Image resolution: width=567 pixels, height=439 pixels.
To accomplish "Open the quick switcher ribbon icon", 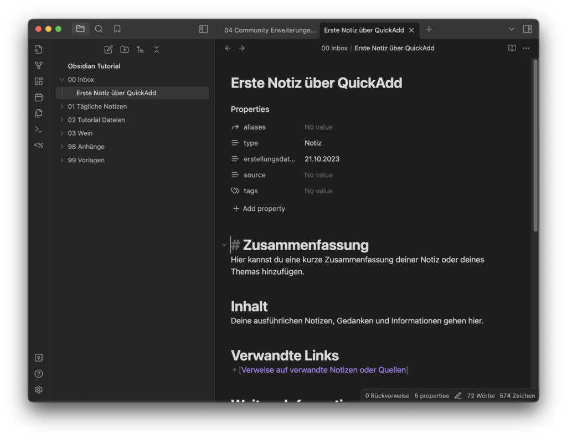I will pos(39,49).
